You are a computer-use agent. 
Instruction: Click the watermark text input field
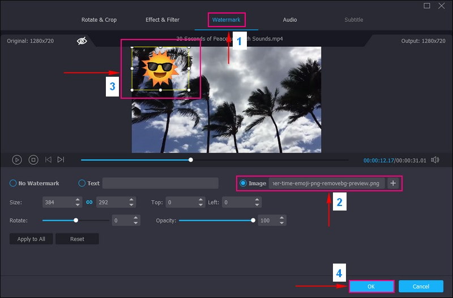tap(160, 183)
